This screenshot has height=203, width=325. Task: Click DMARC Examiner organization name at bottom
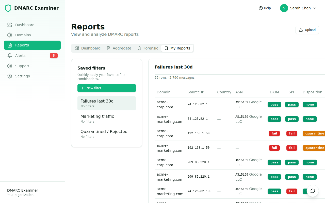[x=23, y=190]
